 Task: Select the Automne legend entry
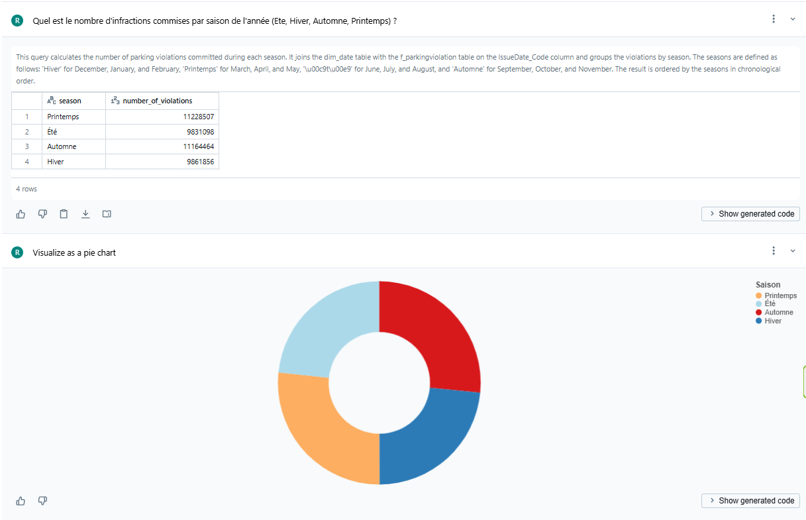click(774, 312)
